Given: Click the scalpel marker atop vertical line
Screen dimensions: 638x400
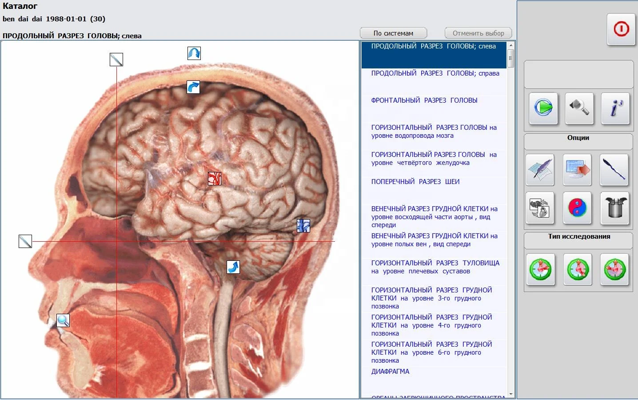Looking at the screenshot, I should point(116,60).
